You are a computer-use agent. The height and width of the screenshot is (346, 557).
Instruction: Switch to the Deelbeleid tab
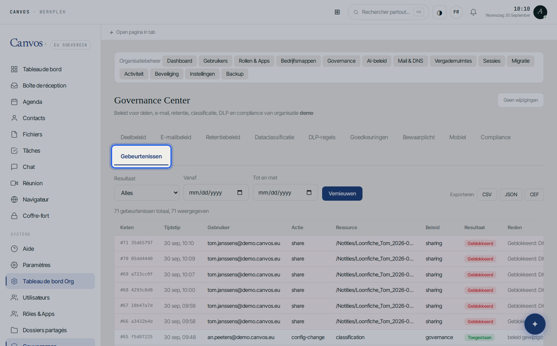tap(133, 137)
